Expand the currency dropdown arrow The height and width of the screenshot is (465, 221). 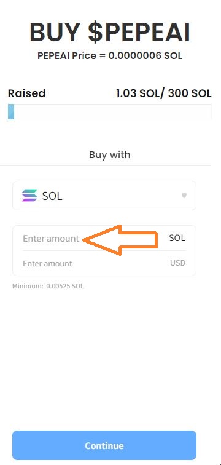pos(184,196)
